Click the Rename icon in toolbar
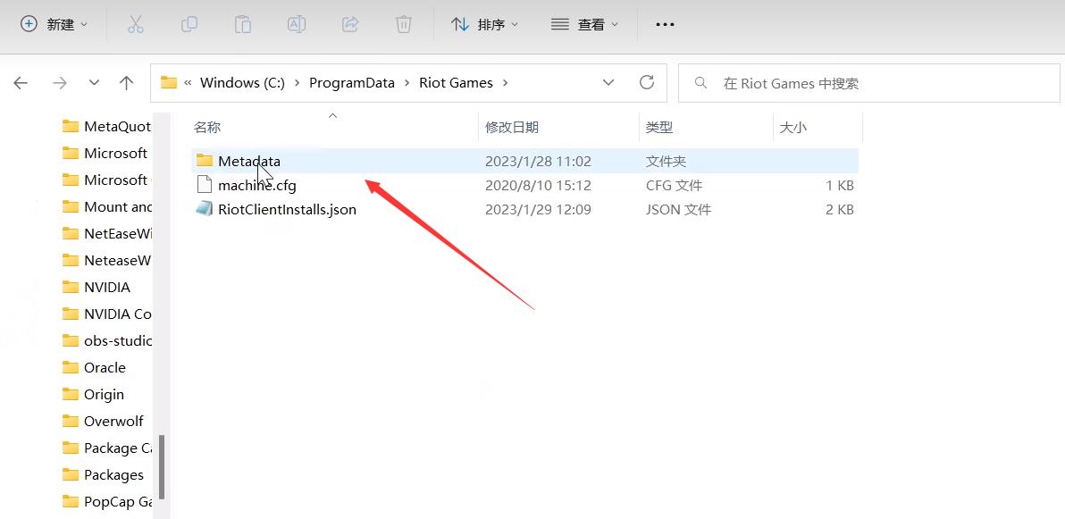The image size is (1065, 519). pos(296,24)
